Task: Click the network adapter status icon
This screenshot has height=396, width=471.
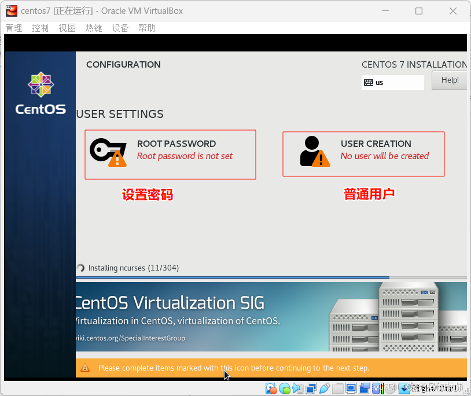Action: click(x=311, y=388)
